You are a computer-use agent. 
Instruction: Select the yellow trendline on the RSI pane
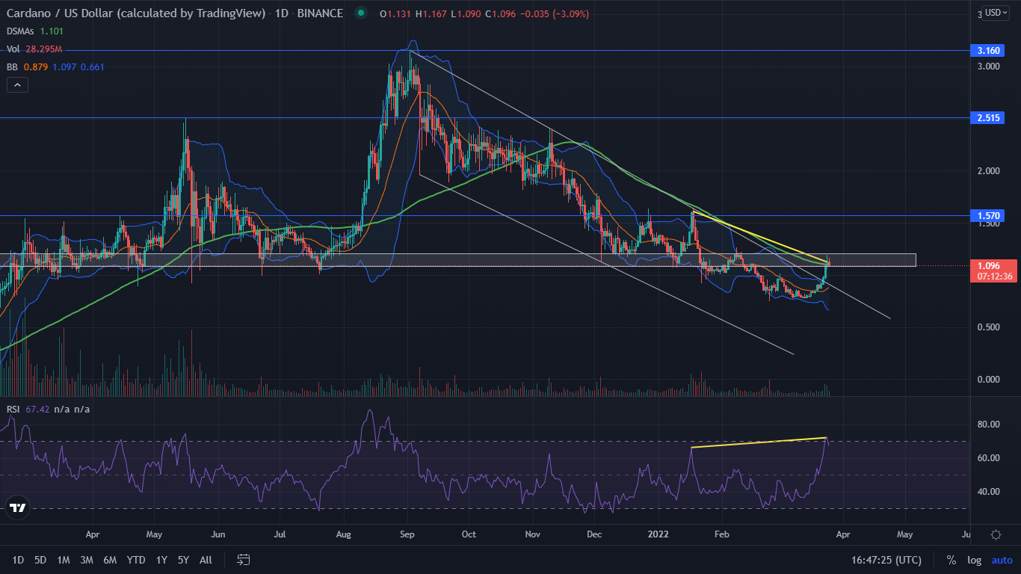pos(759,442)
